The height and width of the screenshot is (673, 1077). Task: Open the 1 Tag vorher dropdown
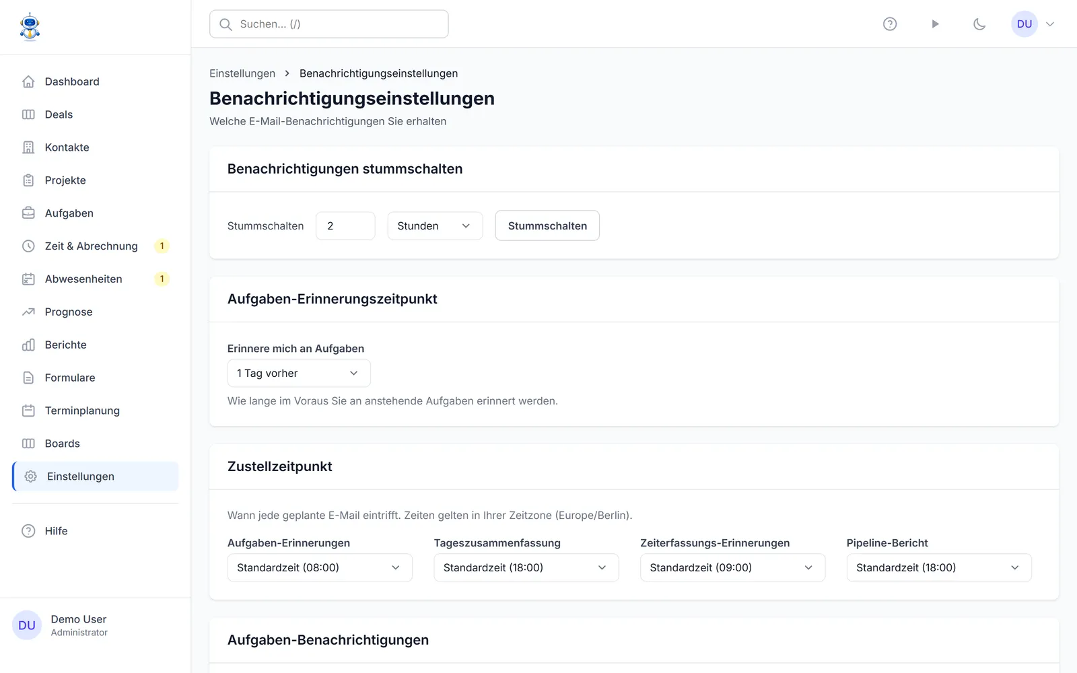tap(299, 374)
